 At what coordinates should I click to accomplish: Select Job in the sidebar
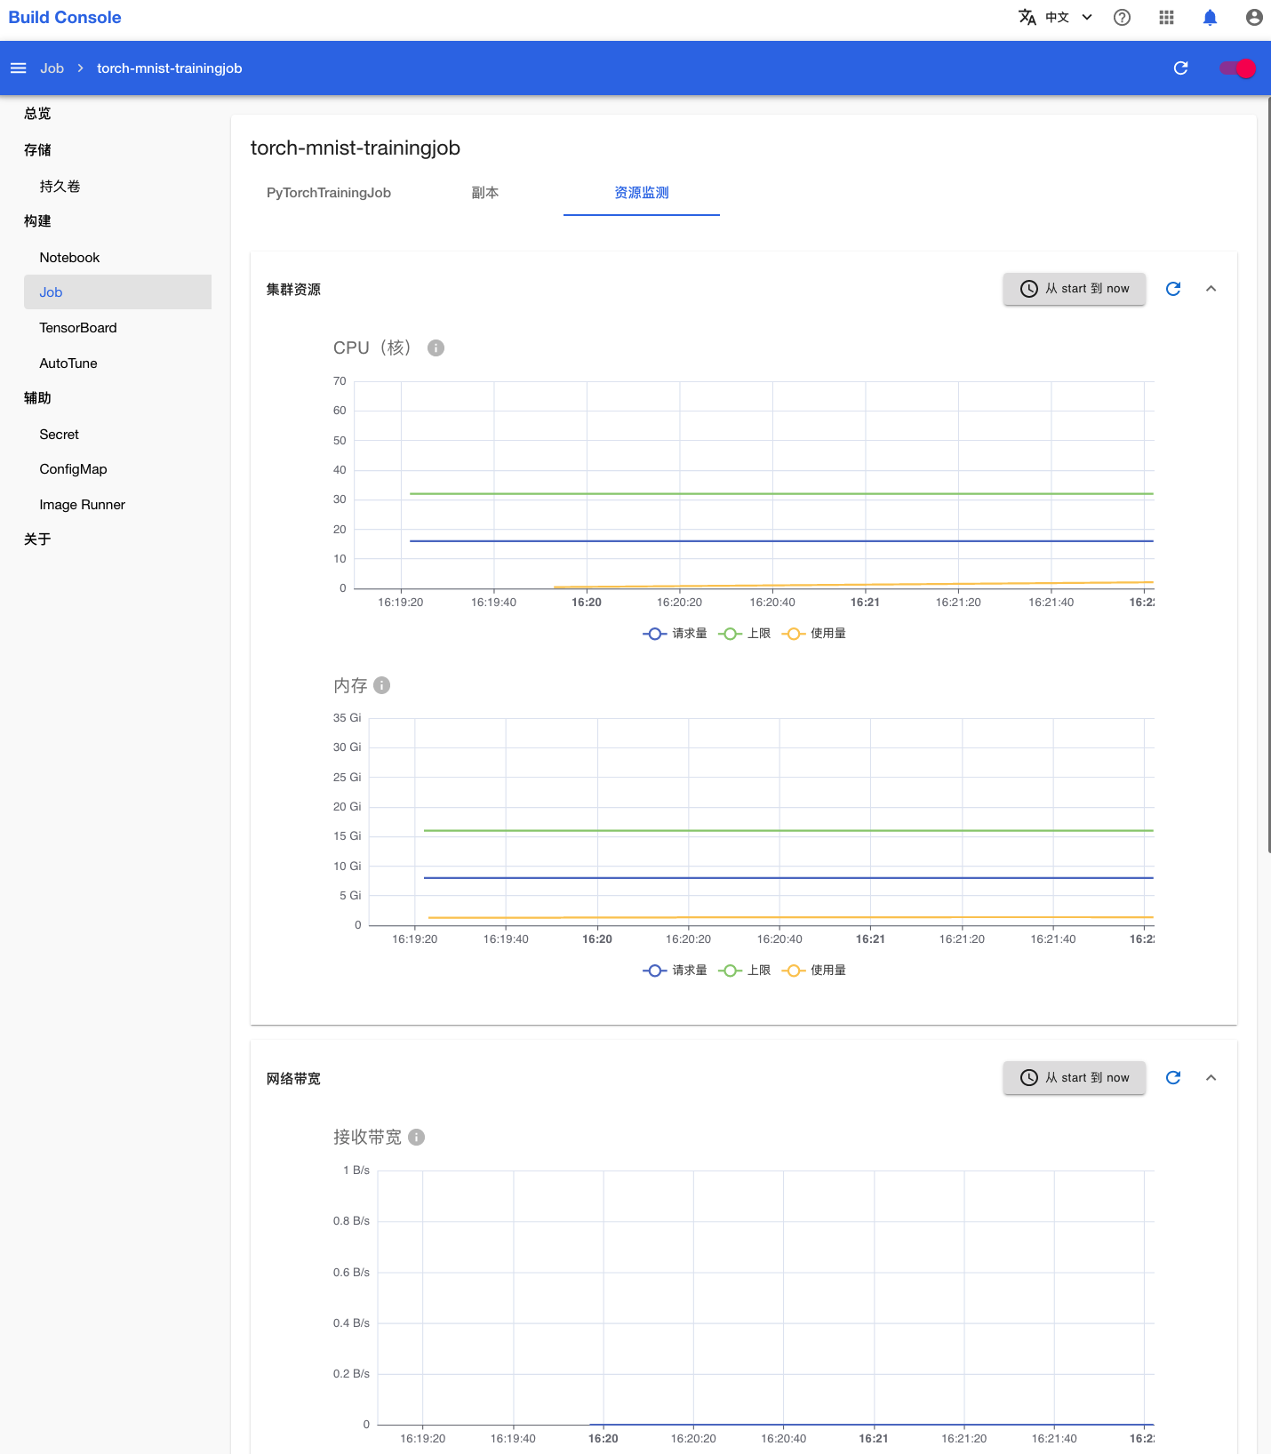[117, 292]
